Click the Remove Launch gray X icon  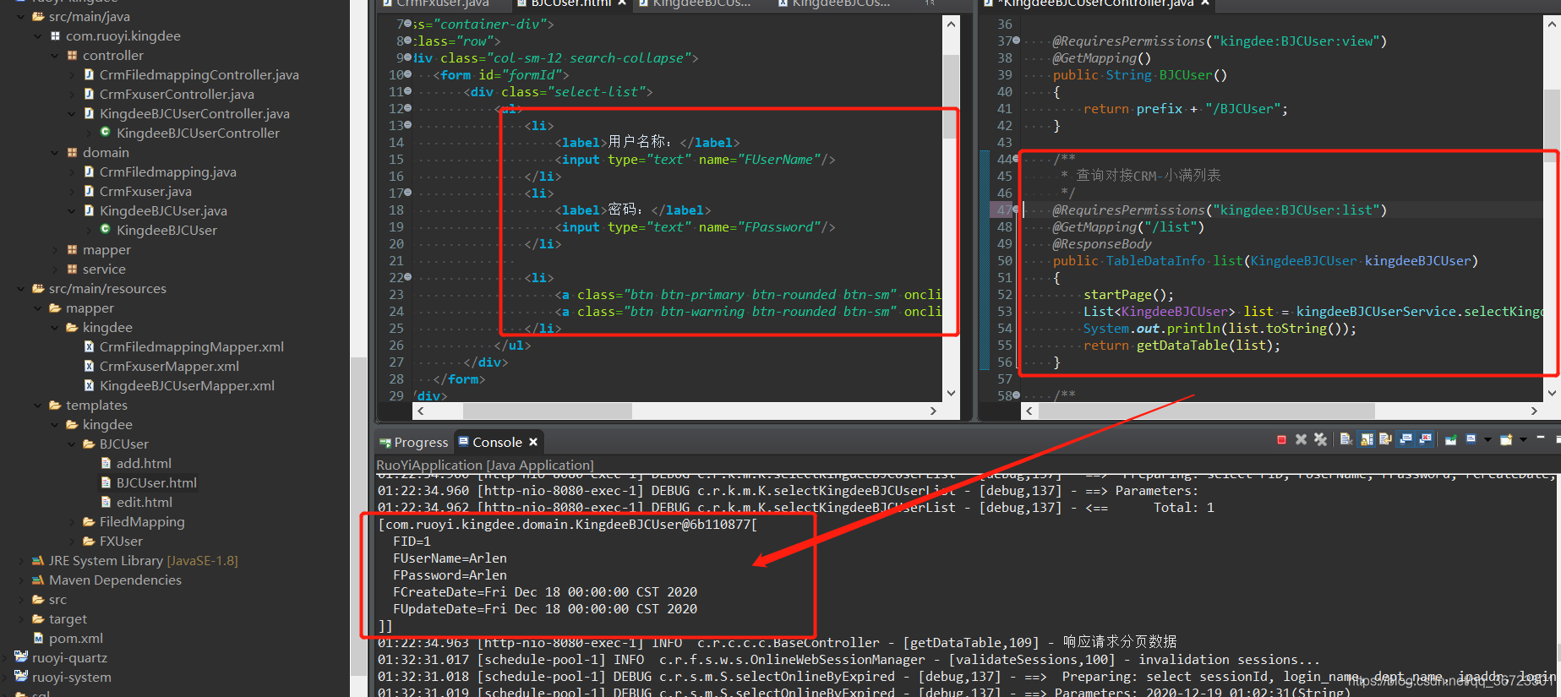(x=1301, y=439)
